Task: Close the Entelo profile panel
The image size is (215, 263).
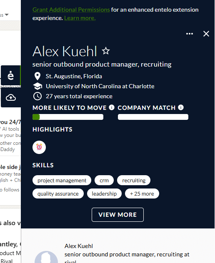Action: (206, 34)
